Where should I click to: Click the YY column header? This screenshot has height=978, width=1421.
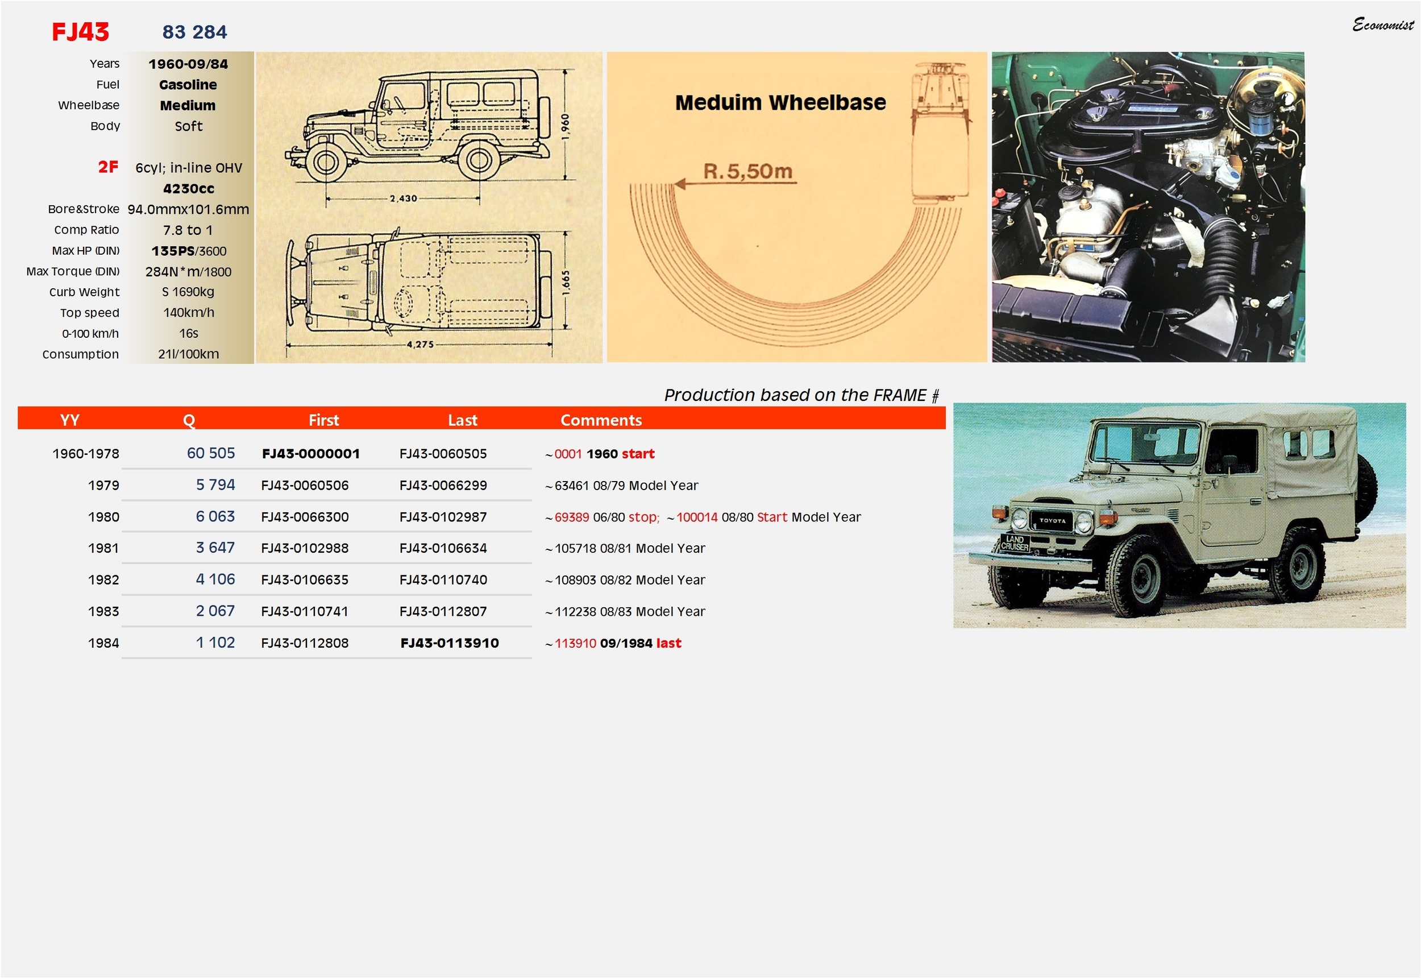70,420
